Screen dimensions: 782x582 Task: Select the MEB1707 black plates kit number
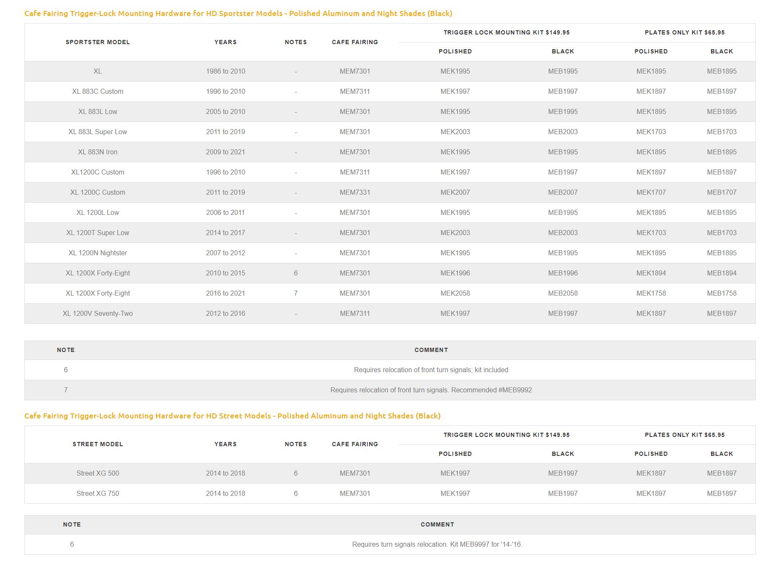coord(722,192)
